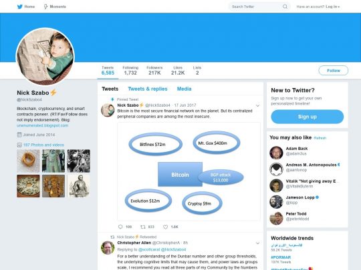Click Jameson Lopp's verified badge
The image size is (361, 270).
[x=318, y=197]
